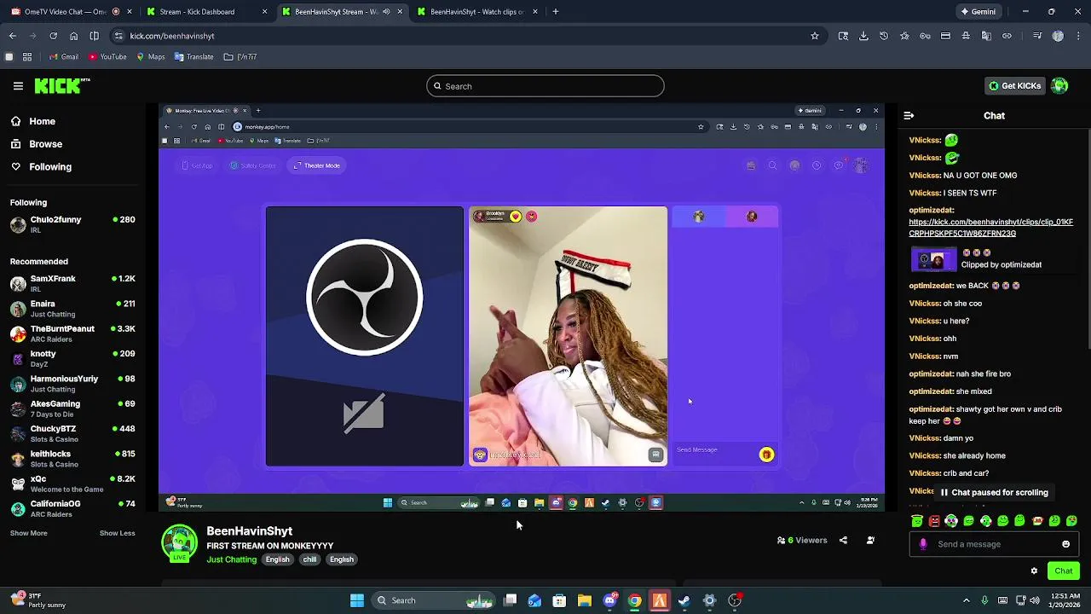Click the chill tag under stream title
Viewport: 1091px width, 614px height.
click(x=309, y=560)
